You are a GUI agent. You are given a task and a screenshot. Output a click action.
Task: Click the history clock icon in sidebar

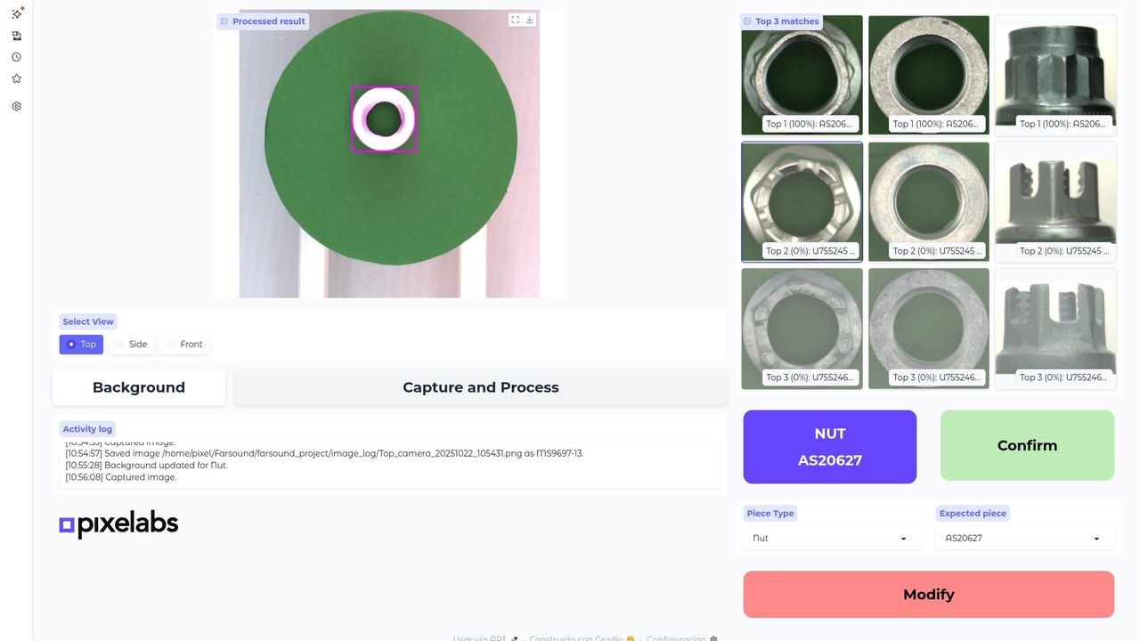[16, 57]
